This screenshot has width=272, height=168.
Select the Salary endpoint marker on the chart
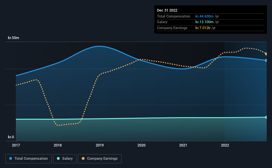point(266,117)
